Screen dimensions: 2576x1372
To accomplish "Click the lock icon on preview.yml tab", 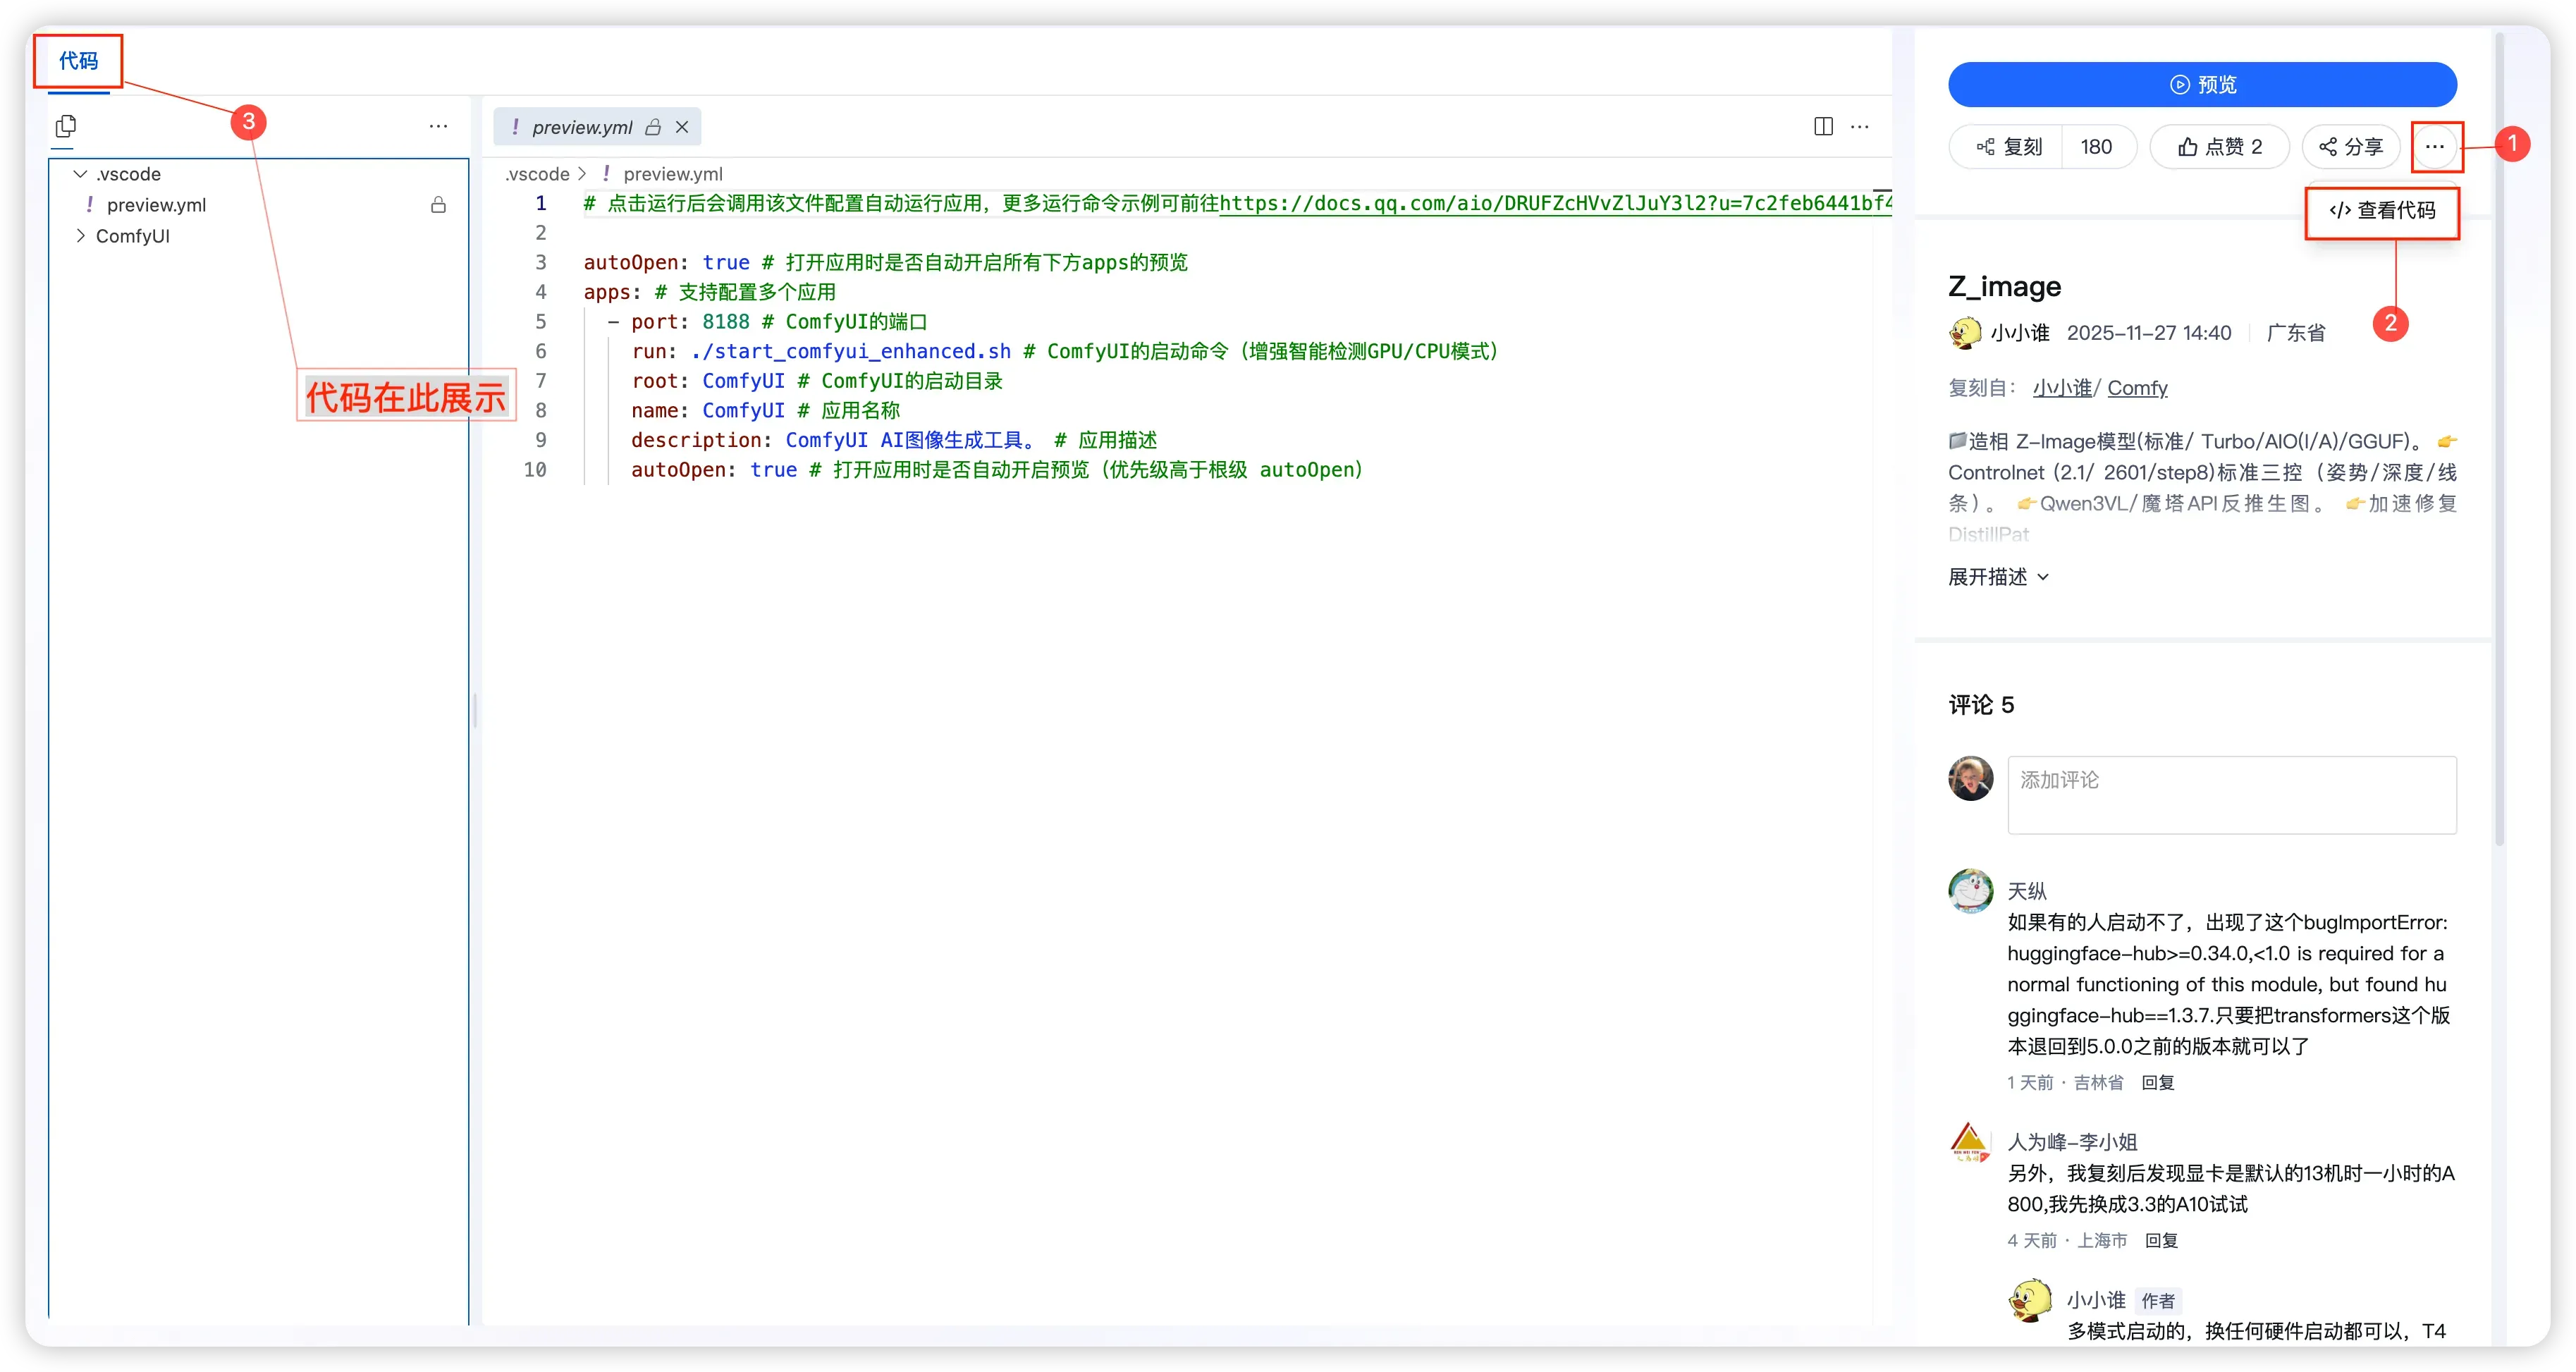I will click(x=653, y=127).
